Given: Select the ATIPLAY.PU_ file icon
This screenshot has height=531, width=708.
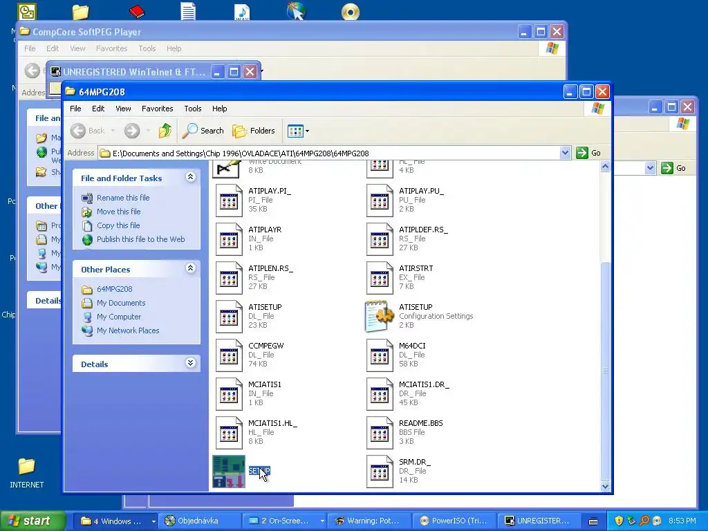Looking at the screenshot, I should [380, 200].
